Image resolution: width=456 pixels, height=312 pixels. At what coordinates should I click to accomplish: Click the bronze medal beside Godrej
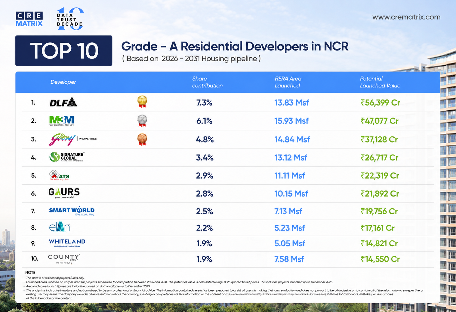tap(142, 139)
